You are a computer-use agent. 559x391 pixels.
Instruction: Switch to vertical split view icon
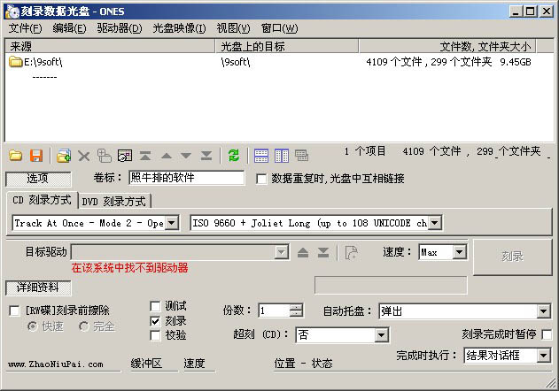(282, 156)
